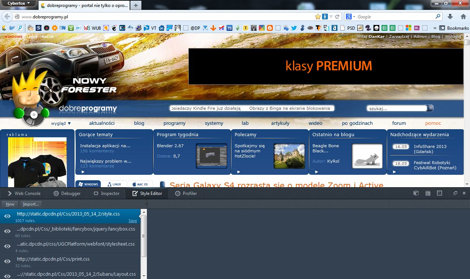The width and height of the screenshot is (470, 279).
Task: Select the LINUX platform tab
Action: tap(114, 184)
